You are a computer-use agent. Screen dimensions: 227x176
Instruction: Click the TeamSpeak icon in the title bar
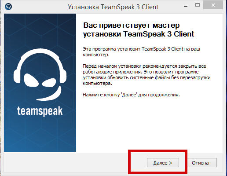coord(8,7)
